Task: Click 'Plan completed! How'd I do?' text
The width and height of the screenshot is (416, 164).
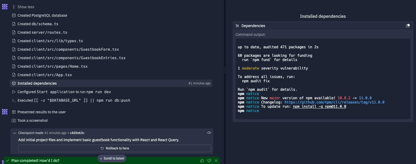Action: pos(35,161)
